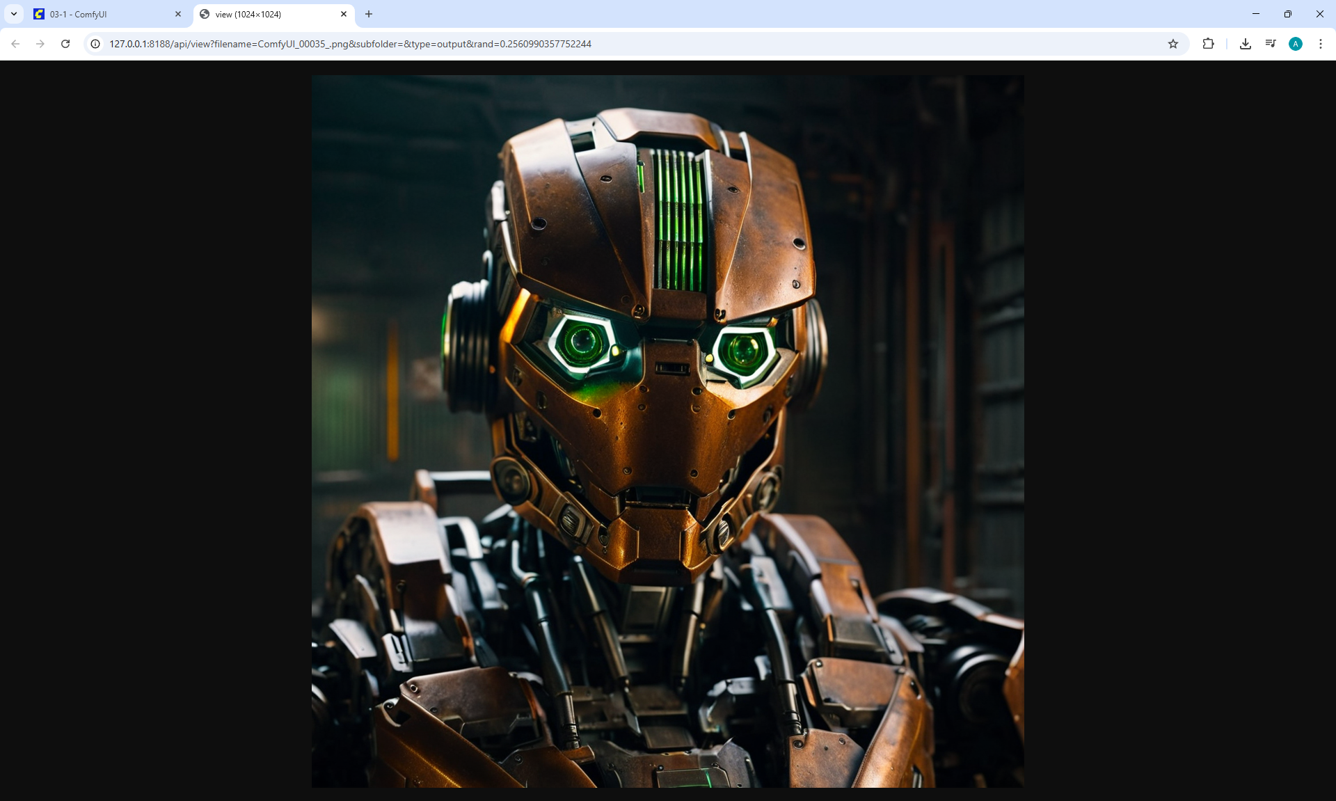Close the 03-1 - ComfyUI tab
This screenshot has width=1336, height=801.
pos(178,14)
